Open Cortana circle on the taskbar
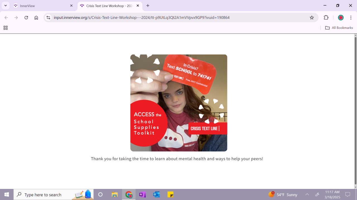The image size is (357, 200). (x=100, y=194)
